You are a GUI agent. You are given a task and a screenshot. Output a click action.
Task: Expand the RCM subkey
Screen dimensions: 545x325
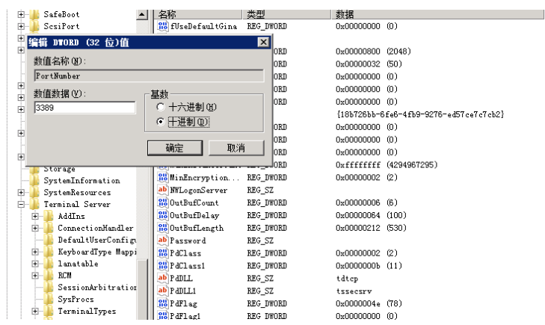[35, 276]
